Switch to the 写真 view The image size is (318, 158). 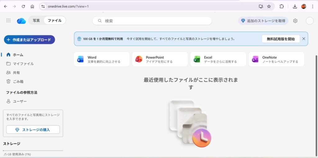36,21
